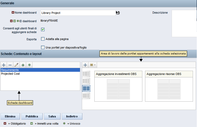This screenshot has height=127, width=197.
Task: Move selected tab up with green arrow
Action: click(23, 65)
